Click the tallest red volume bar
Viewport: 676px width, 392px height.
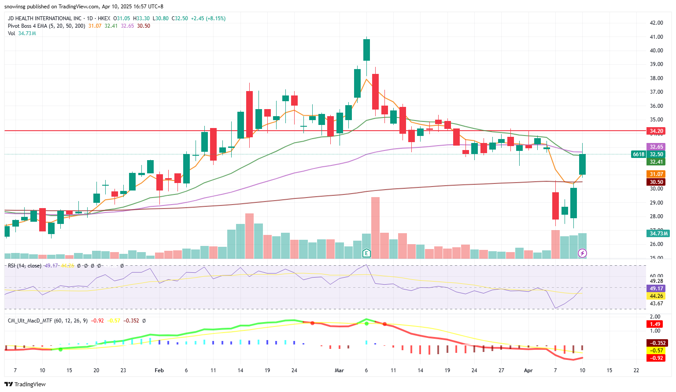click(x=375, y=227)
